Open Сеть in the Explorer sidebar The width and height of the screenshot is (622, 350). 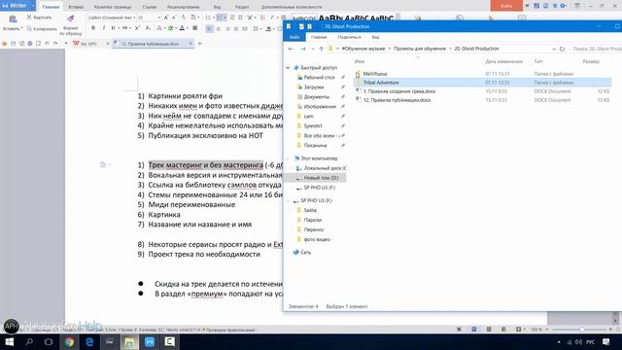[305, 253]
